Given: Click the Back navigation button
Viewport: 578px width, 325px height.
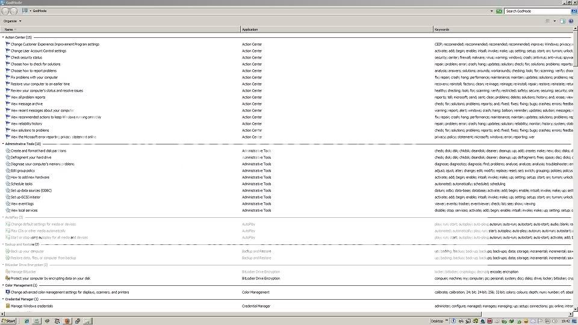Looking at the screenshot, I should point(5,11).
